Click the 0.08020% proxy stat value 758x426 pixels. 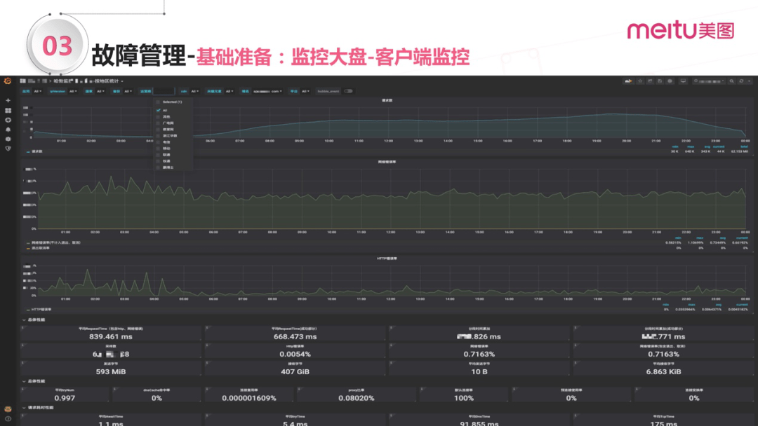357,399
